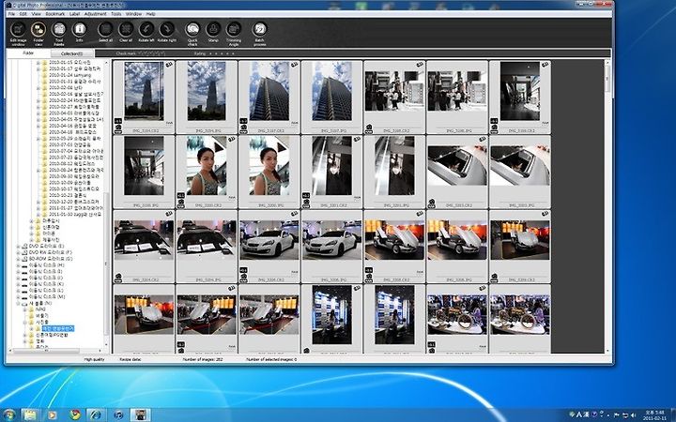The height and width of the screenshot is (422, 676).
Task: Click the folder tree horizontal scrollbar
Action: click(x=56, y=351)
